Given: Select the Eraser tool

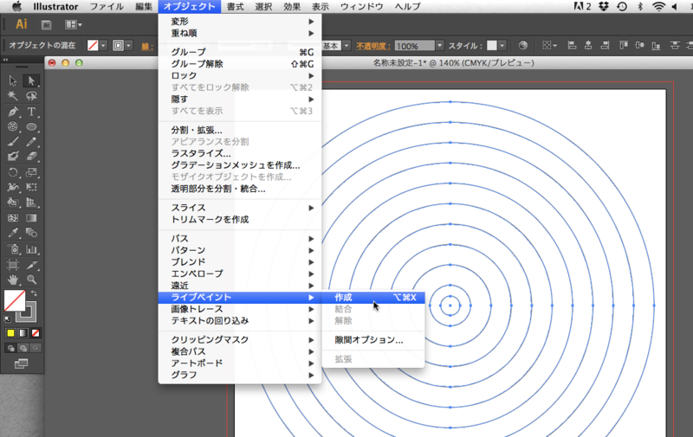Looking at the screenshot, I should pyautogui.click(x=31, y=157).
